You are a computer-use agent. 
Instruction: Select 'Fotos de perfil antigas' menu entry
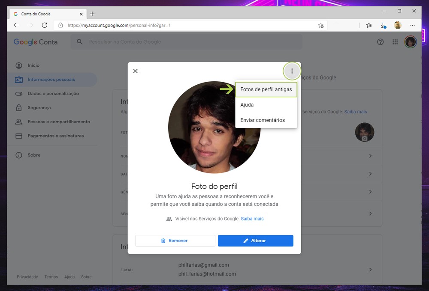[266, 90]
